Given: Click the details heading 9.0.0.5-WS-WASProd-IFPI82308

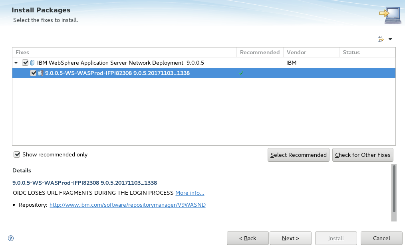Looking at the screenshot, I should 85,183.
